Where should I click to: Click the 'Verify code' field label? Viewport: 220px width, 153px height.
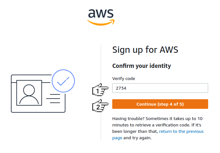(x=123, y=78)
